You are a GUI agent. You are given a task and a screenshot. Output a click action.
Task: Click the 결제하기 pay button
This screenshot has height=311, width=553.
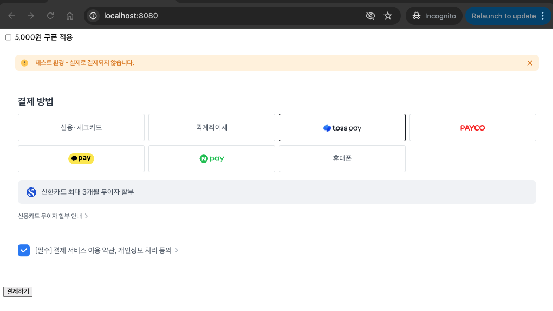(18, 291)
